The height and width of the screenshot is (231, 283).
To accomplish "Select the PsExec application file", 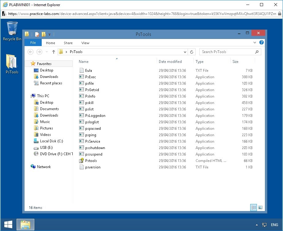I will (x=90, y=77).
